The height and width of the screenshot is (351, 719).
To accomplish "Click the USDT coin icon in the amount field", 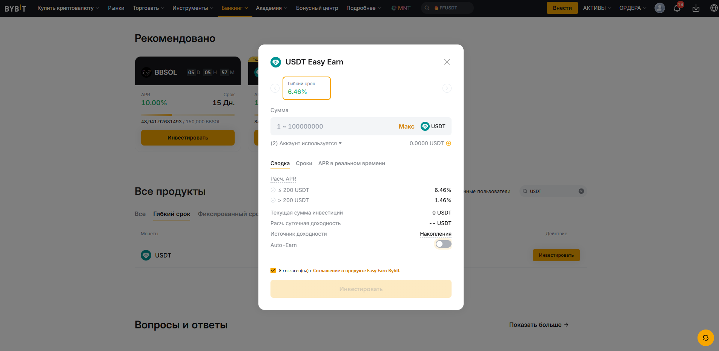I will 425,126.
